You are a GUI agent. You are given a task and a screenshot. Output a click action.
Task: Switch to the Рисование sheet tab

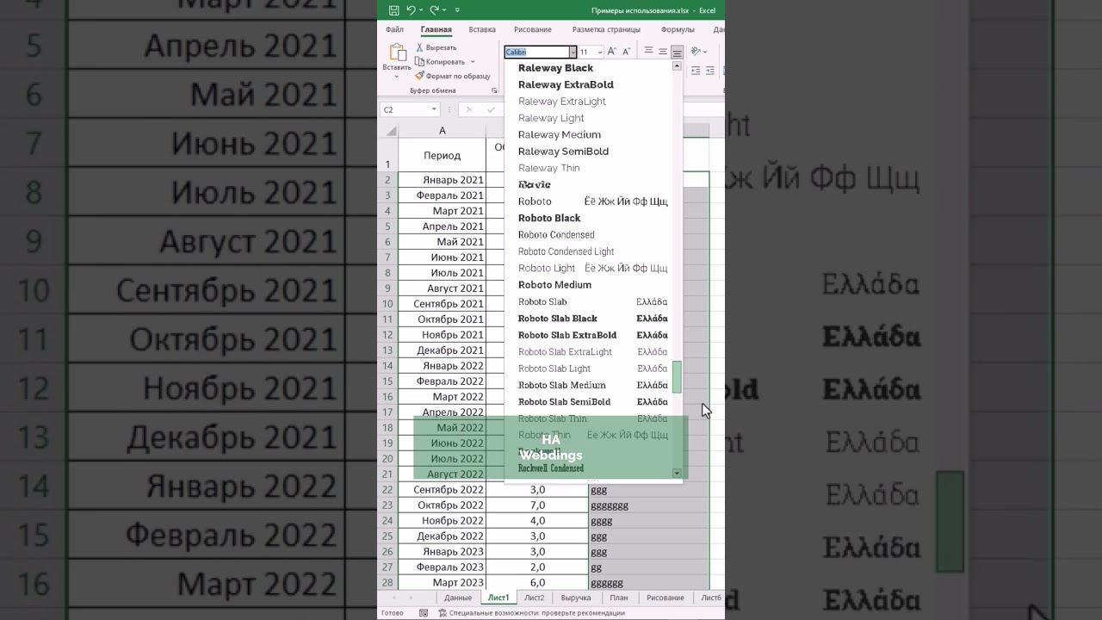(666, 598)
